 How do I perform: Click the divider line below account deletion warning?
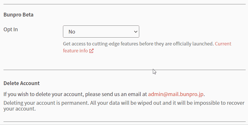[x=124, y=122]
